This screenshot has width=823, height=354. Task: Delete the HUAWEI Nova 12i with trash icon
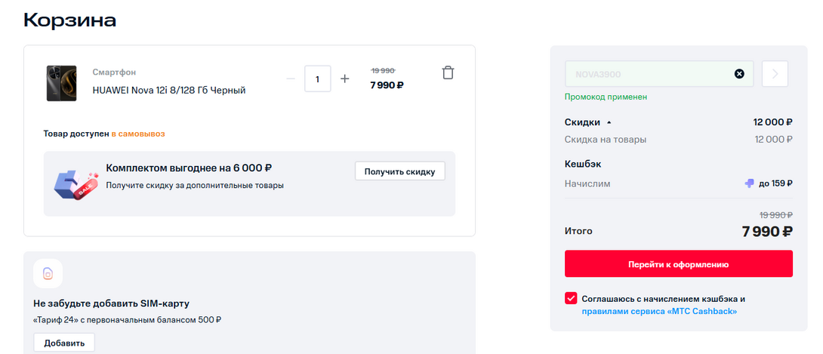click(x=448, y=72)
